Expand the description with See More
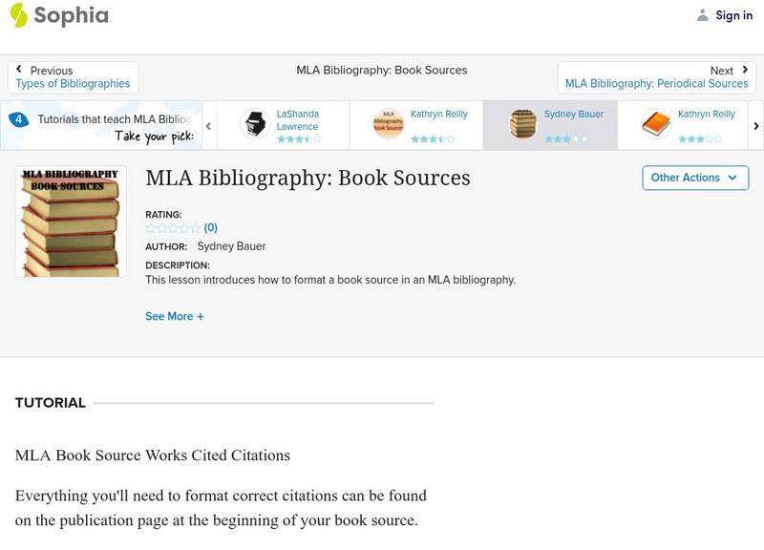 pyautogui.click(x=175, y=315)
